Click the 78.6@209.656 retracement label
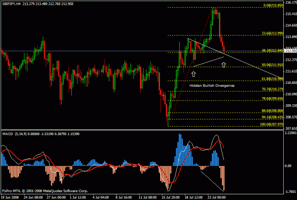Viewport: 297px width, 200px height. (272, 99)
